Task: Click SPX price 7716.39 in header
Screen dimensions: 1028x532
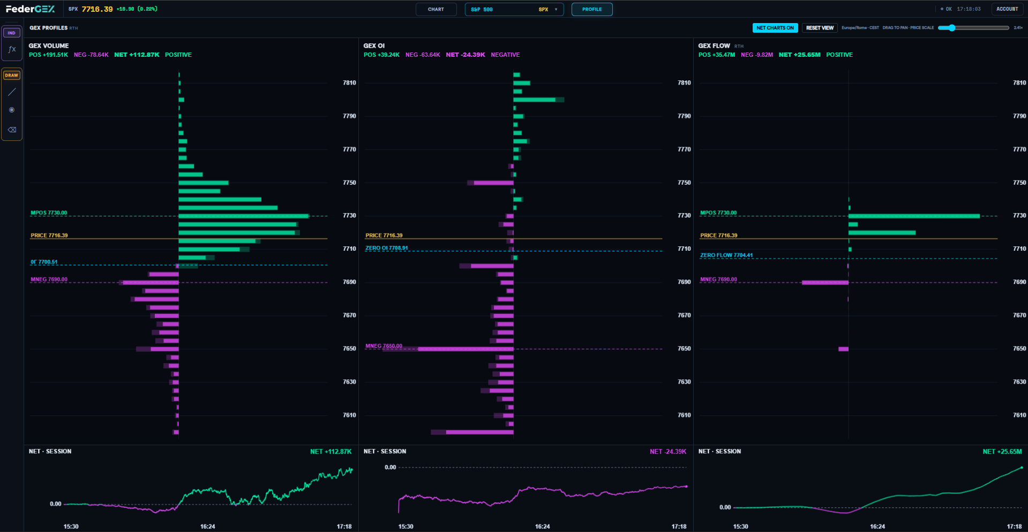Action: (97, 9)
